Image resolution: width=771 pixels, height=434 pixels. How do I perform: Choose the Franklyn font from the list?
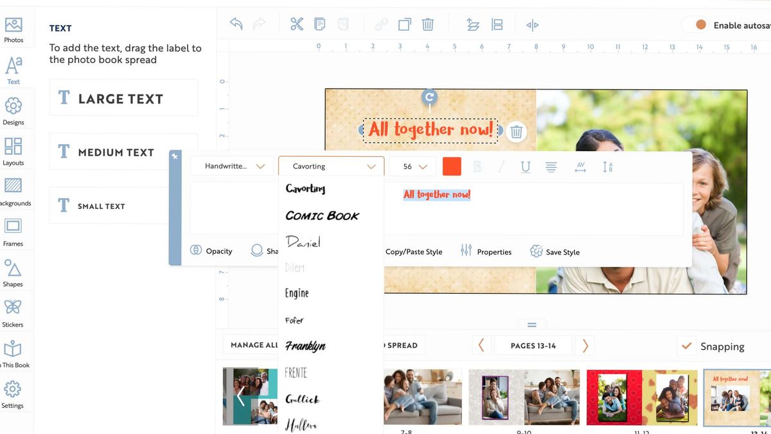(x=305, y=346)
